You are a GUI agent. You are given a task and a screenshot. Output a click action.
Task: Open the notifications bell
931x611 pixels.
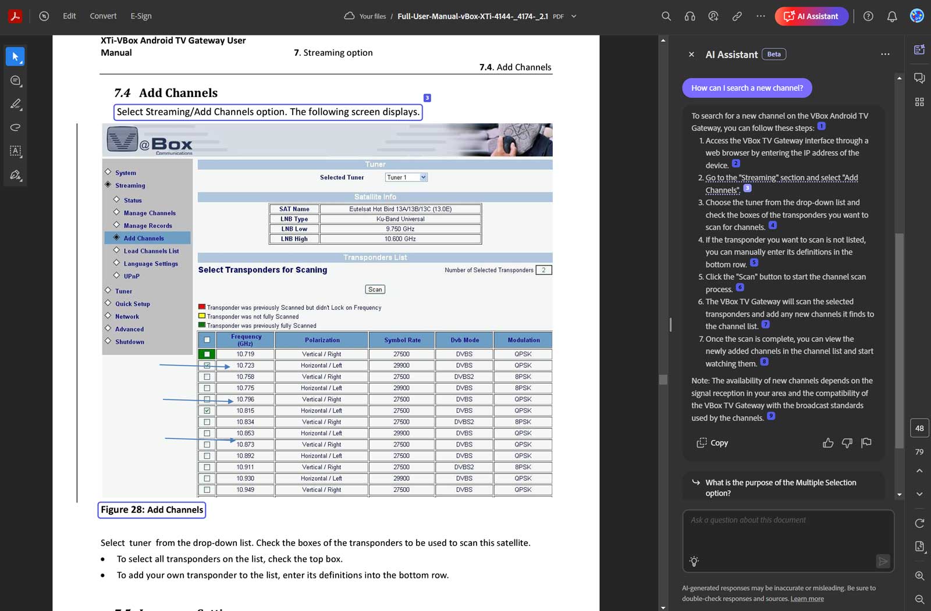892,16
